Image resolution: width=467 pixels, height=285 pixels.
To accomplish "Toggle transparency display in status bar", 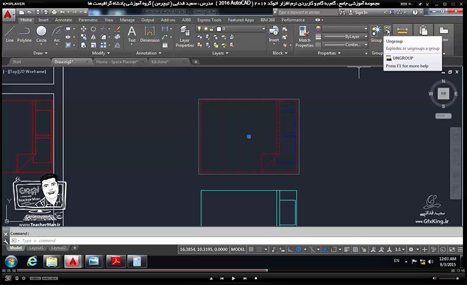I will tap(356, 249).
